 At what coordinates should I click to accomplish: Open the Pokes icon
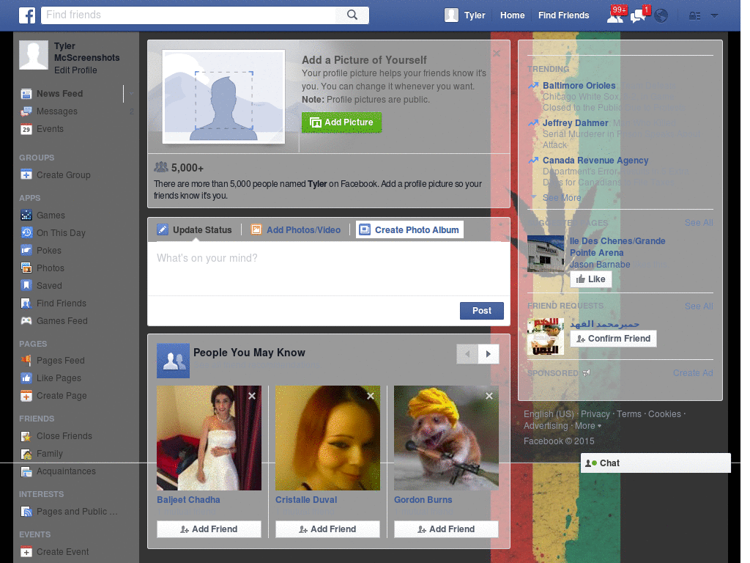click(x=26, y=251)
